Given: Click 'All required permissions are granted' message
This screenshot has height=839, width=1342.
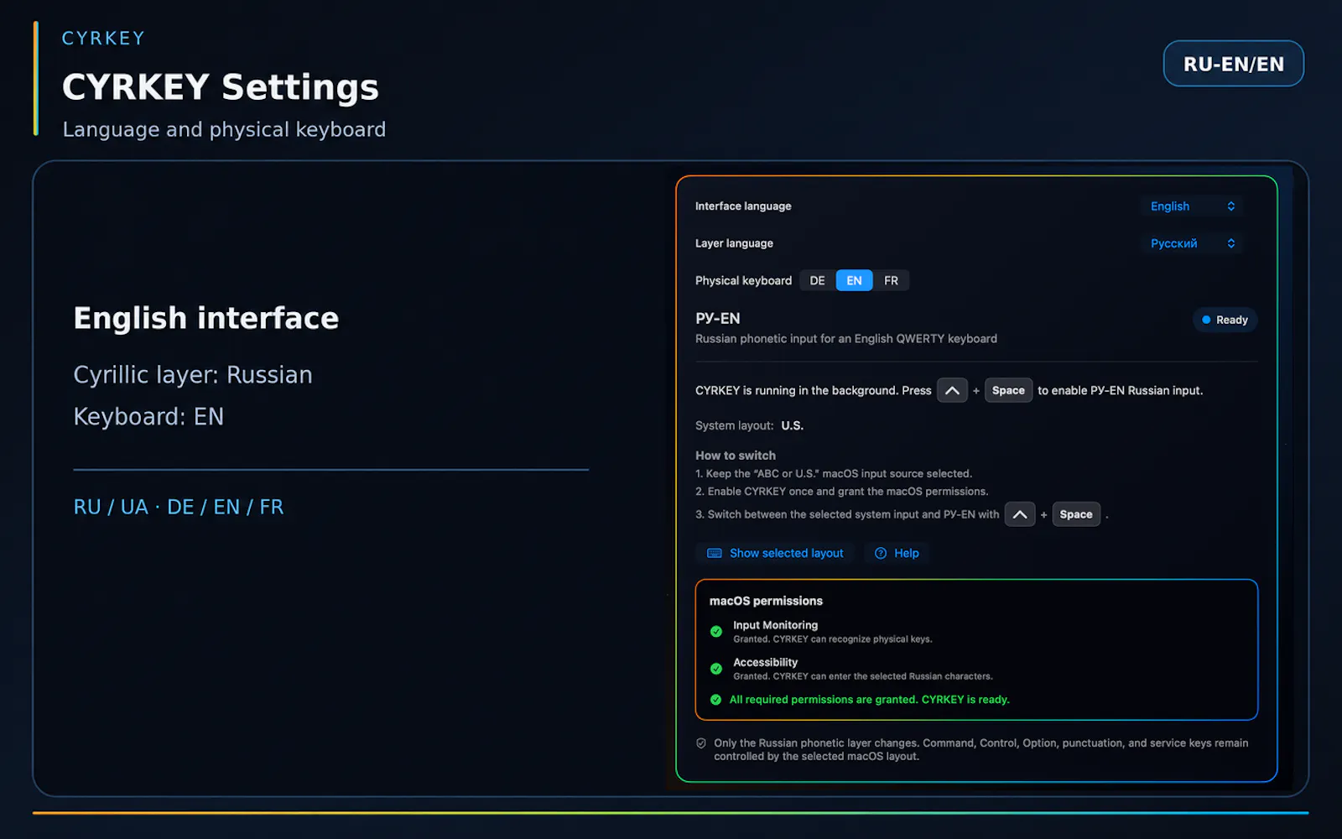Looking at the screenshot, I should [869, 700].
